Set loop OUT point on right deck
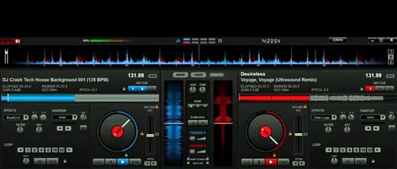Viewport: 397px width, 169px height. tap(361, 161)
